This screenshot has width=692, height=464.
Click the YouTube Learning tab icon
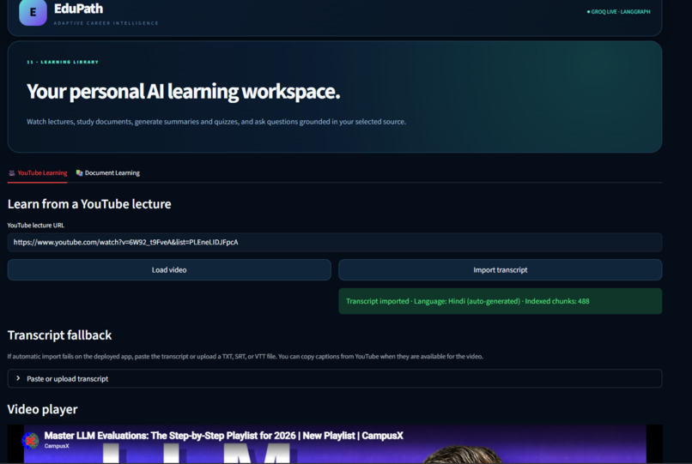pos(12,173)
